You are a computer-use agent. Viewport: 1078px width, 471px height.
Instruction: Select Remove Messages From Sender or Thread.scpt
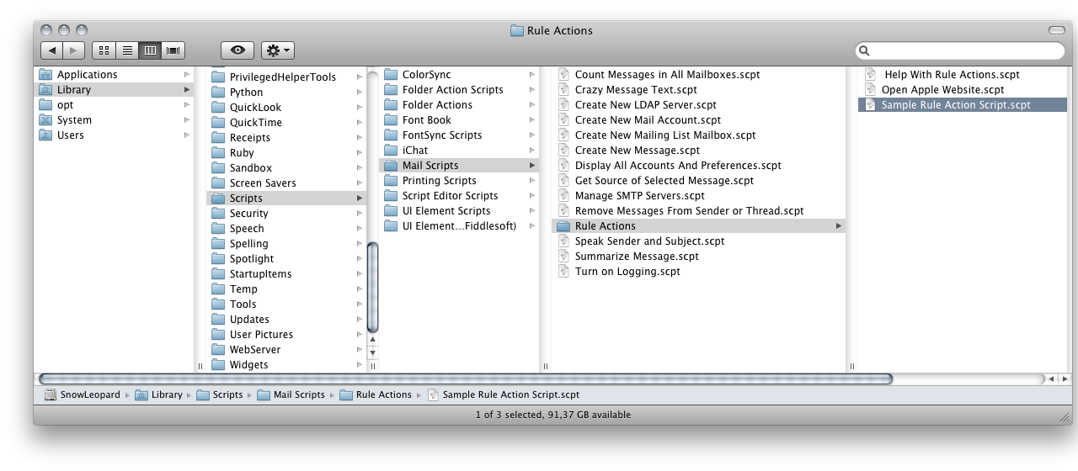[689, 211]
